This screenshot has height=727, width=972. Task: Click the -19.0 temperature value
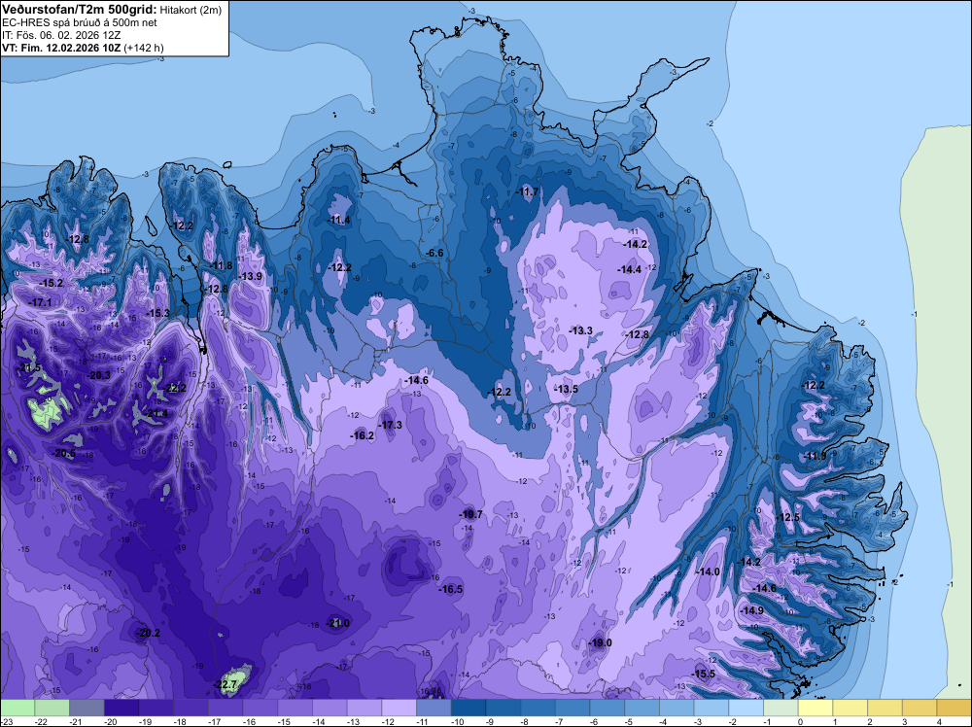pos(600,642)
